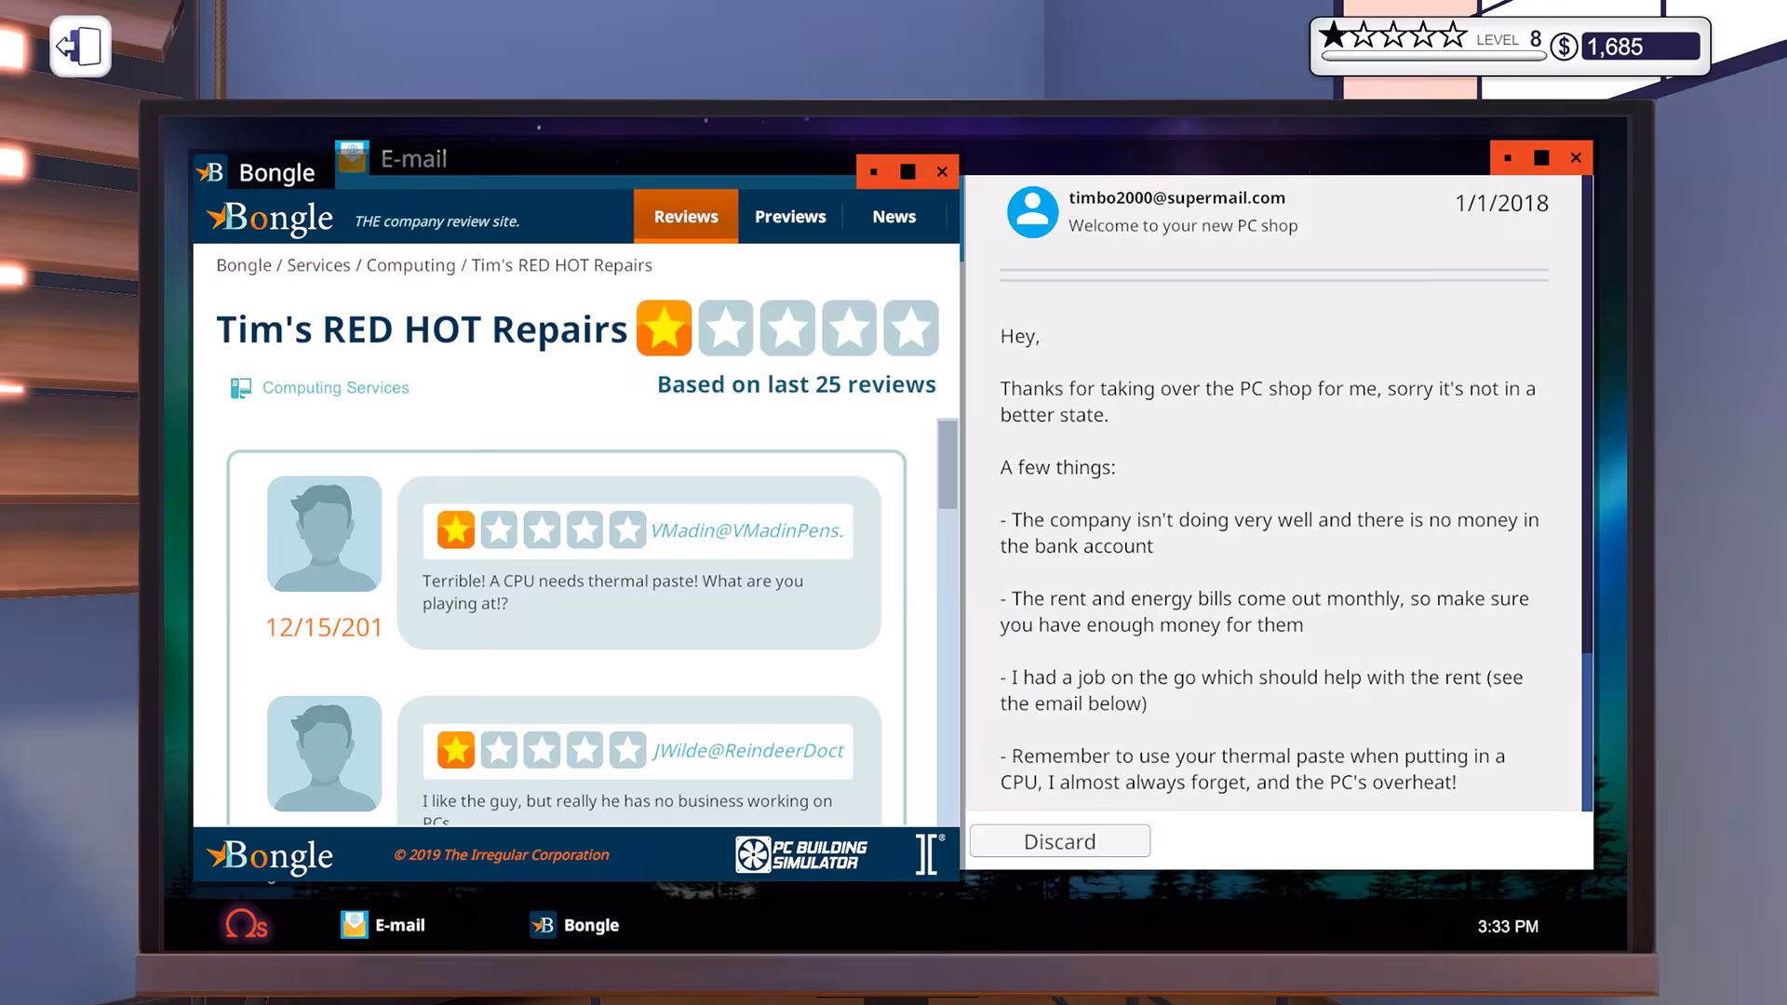Click the gold star in JWilde's review
Viewport: 1787px width, 1005px height.
[456, 750]
